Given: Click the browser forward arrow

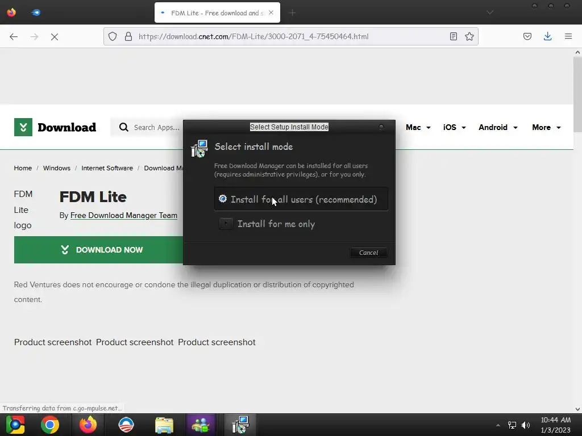Looking at the screenshot, I should [x=34, y=37].
